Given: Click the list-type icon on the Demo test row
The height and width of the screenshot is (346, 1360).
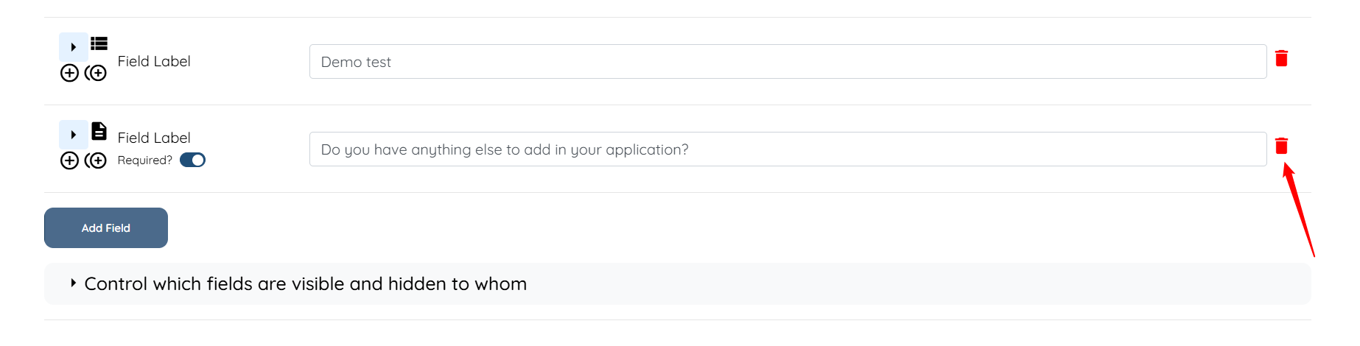Looking at the screenshot, I should tap(99, 44).
